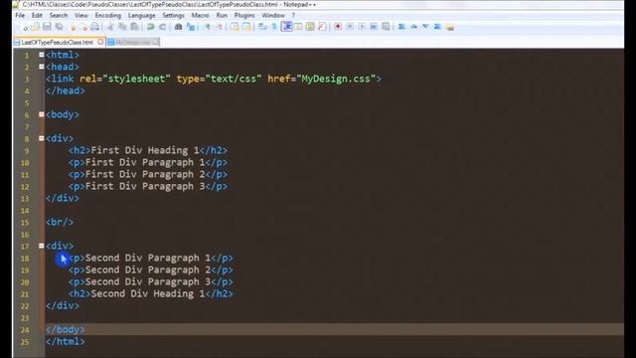Click the text 'Second Div Heading 1'
636x358 pixels.
click(148, 293)
